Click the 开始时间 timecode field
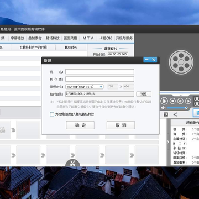 pyautogui.click(x=118, y=54)
